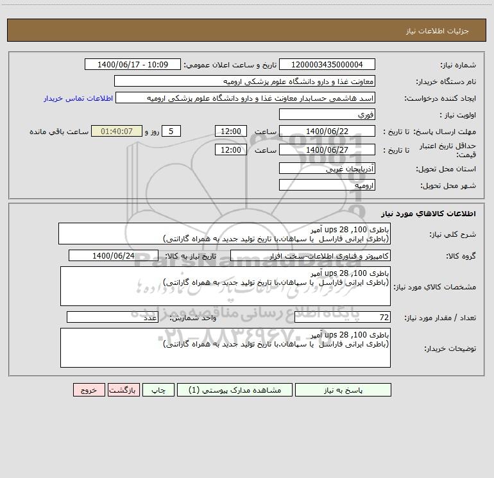
Task: Click the استان محل تحویل label
Action: click(446, 169)
